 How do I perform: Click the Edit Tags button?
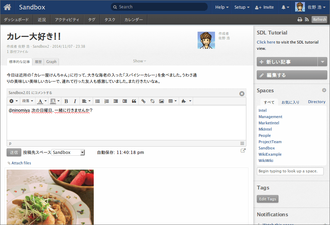click(268, 199)
